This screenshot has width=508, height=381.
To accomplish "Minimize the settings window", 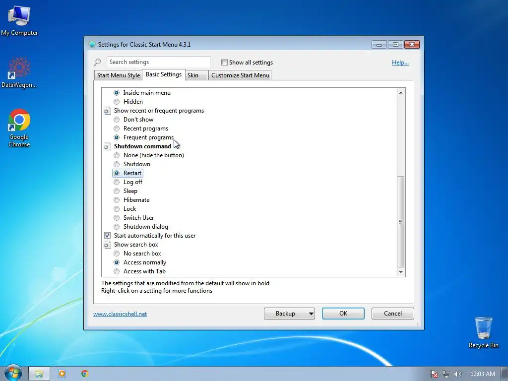I will pyautogui.click(x=379, y=44).
